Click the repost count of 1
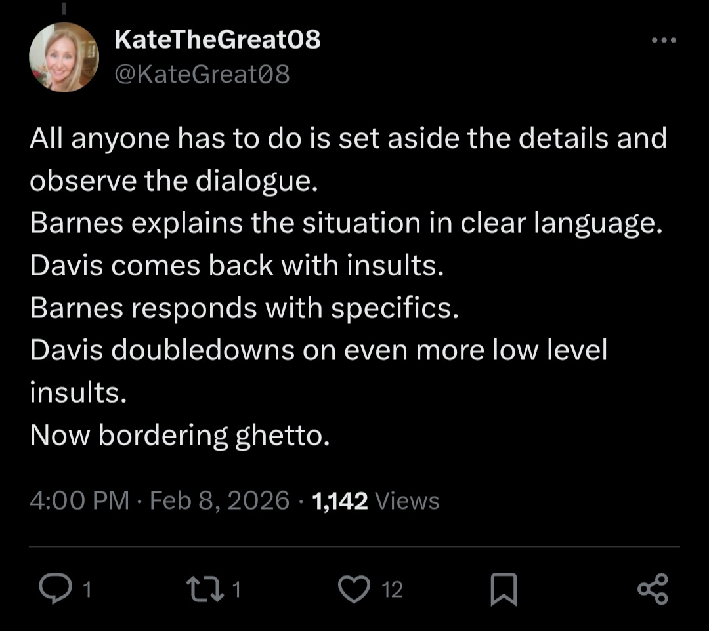Image resolution: width=709 pixels, height=631 pixels. (237, 590)
